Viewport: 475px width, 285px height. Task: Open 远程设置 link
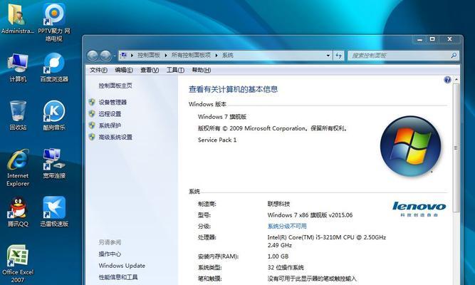click(x=110, y=114)
